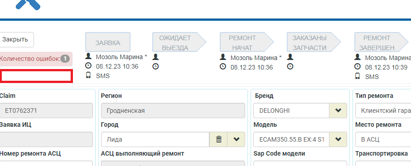This screenshot has height=166, width=411.
Task: Select the ЗАКАЗАНЫ ЗАПЧАСТИ status step
Action: [314, 42]
